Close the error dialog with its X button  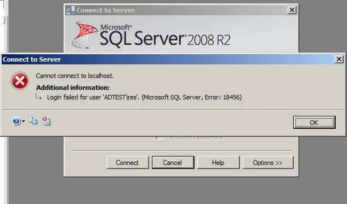pyautogui.click(x=339, y=59)
